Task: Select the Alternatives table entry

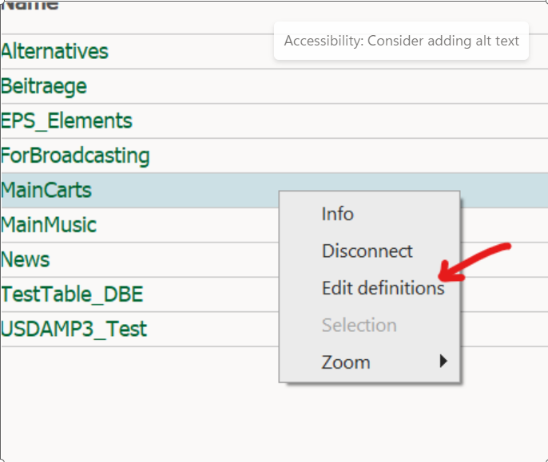Action: (x=54, y=52)
